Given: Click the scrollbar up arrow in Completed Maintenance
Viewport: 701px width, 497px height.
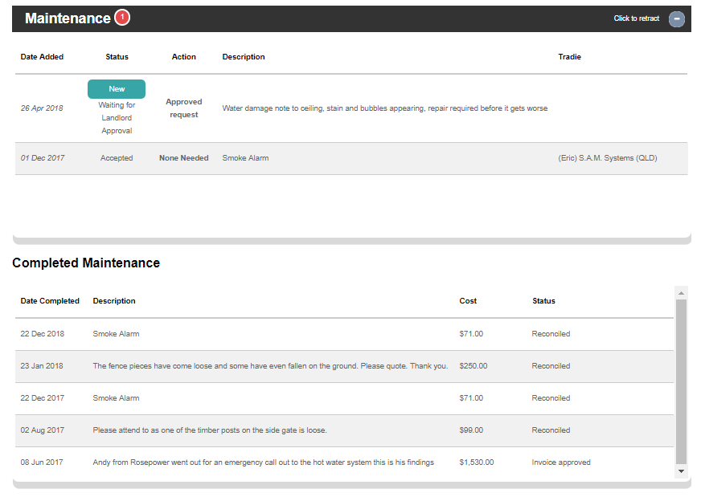Looking at the screenshot, I should coord(681,293).
